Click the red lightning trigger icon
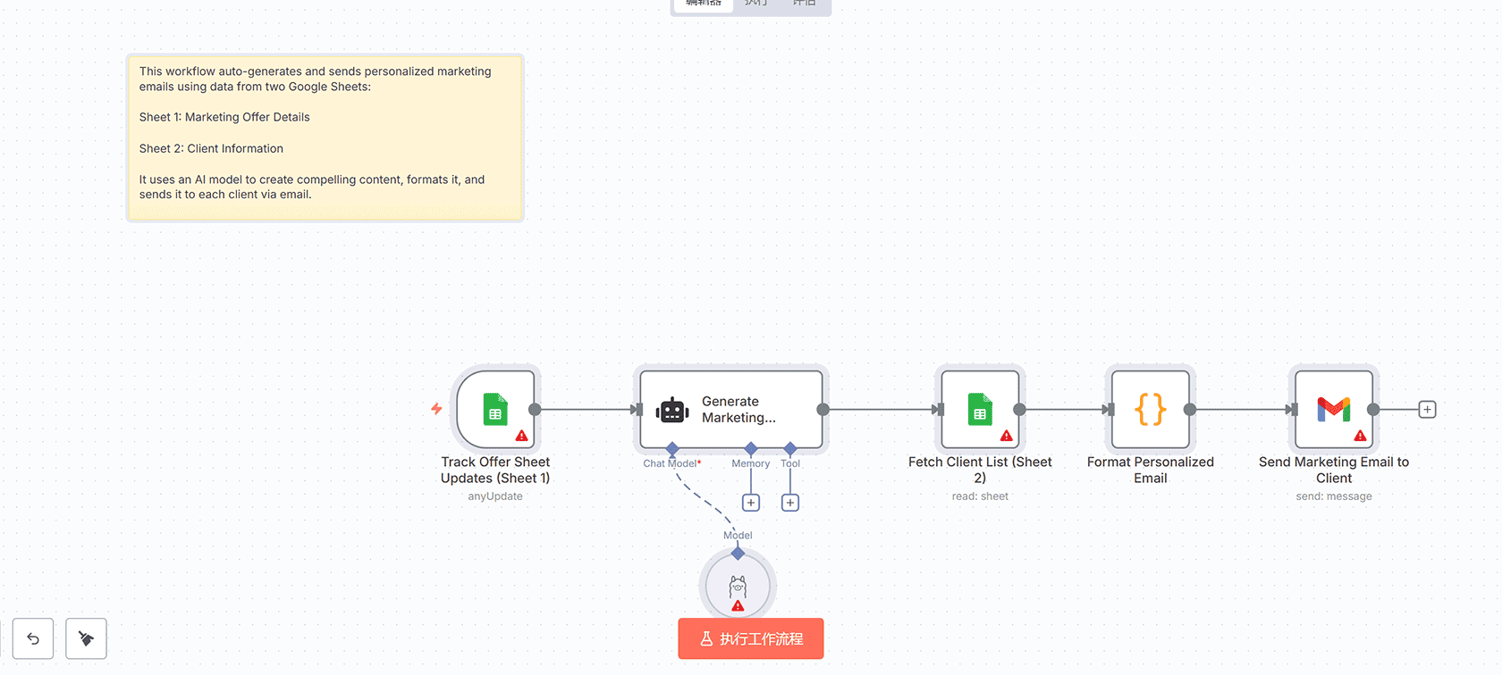This screenshot has height=675, width=1502. click(x=436, y=409)
